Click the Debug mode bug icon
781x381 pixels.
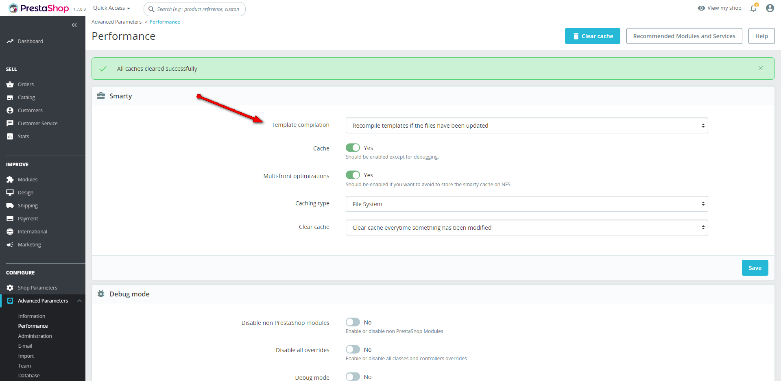(x=101, y=294)
